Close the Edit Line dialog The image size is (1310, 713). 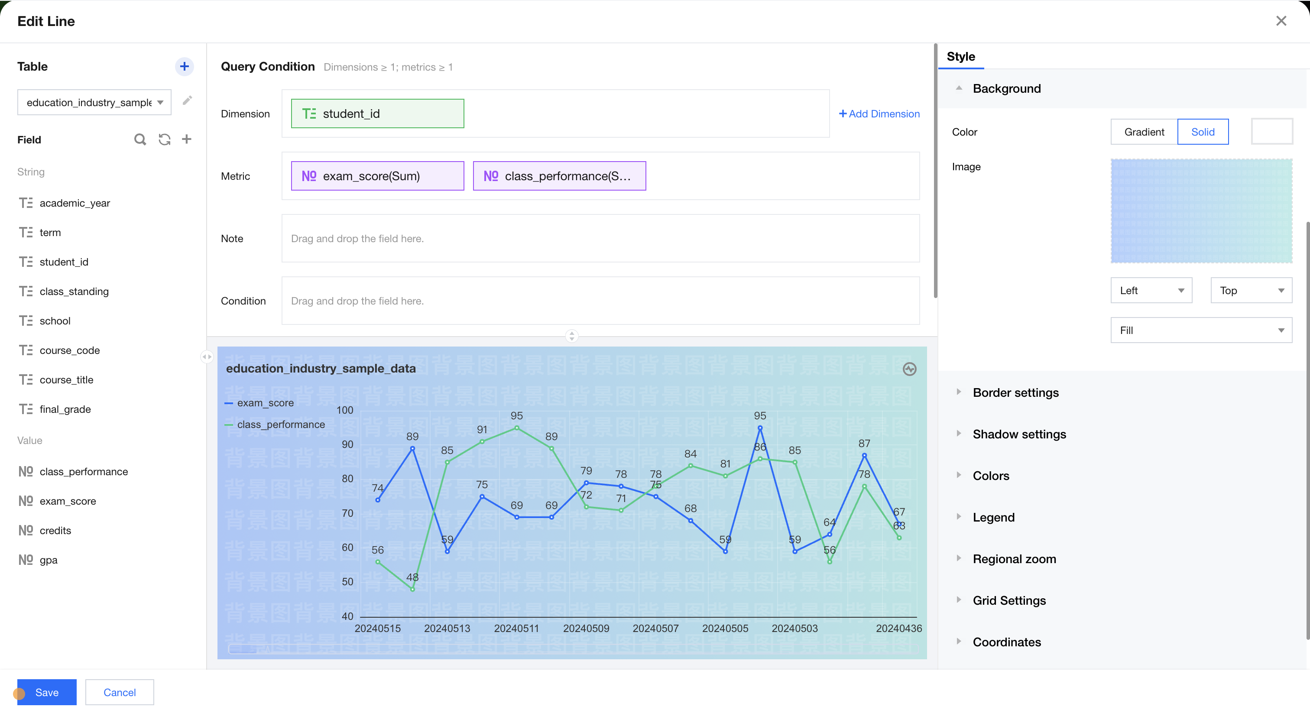1281,21
